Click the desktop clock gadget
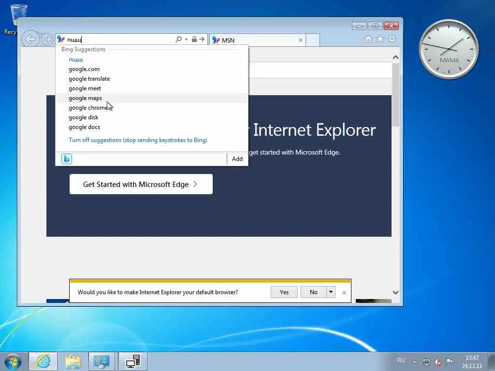The width and height of the screenshot is (495, 371). point(449,49)
